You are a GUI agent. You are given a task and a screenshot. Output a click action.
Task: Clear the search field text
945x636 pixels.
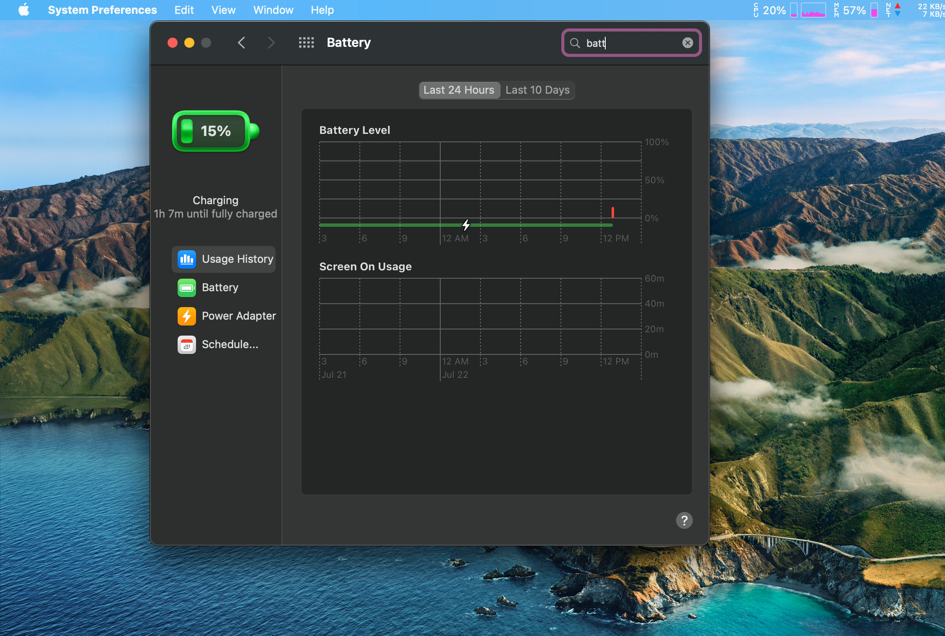687,43
